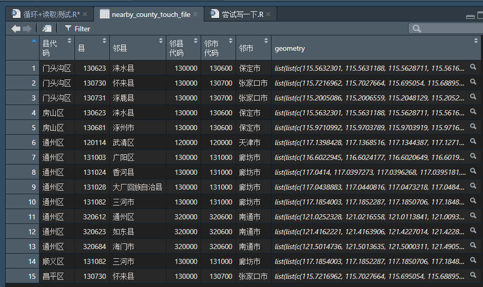Close the 尝试写一下.R tab
483x287 pixels.
[268, 14]
